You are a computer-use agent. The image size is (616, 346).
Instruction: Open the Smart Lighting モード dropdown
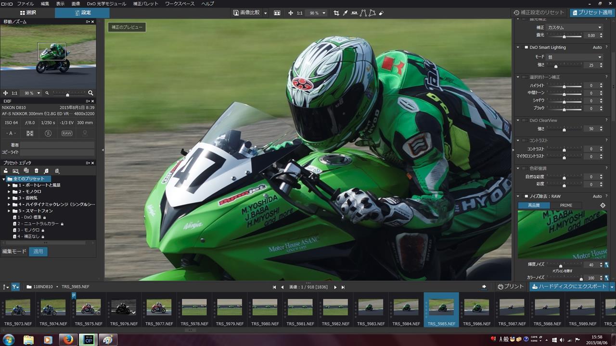coord(575,57)
